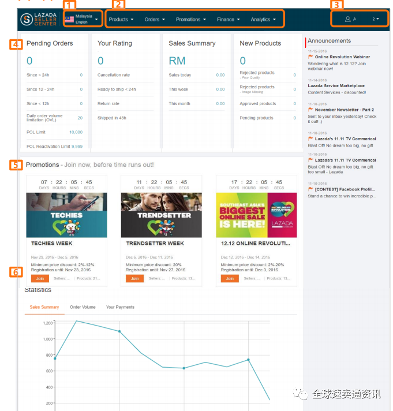Click the Sales today value
The width and height of the screenshot is (393, 411).
pyautogui.click(x=220, y=75)
